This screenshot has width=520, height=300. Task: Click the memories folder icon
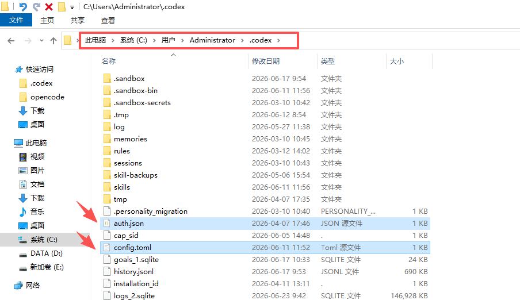(107, 139)
